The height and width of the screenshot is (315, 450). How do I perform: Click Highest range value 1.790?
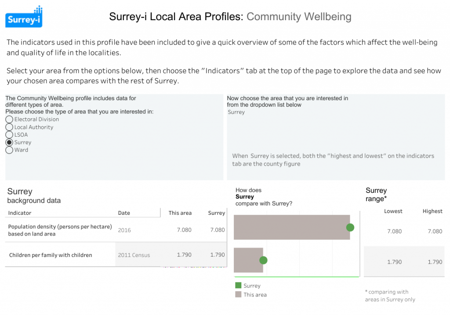tap(435, 262)
